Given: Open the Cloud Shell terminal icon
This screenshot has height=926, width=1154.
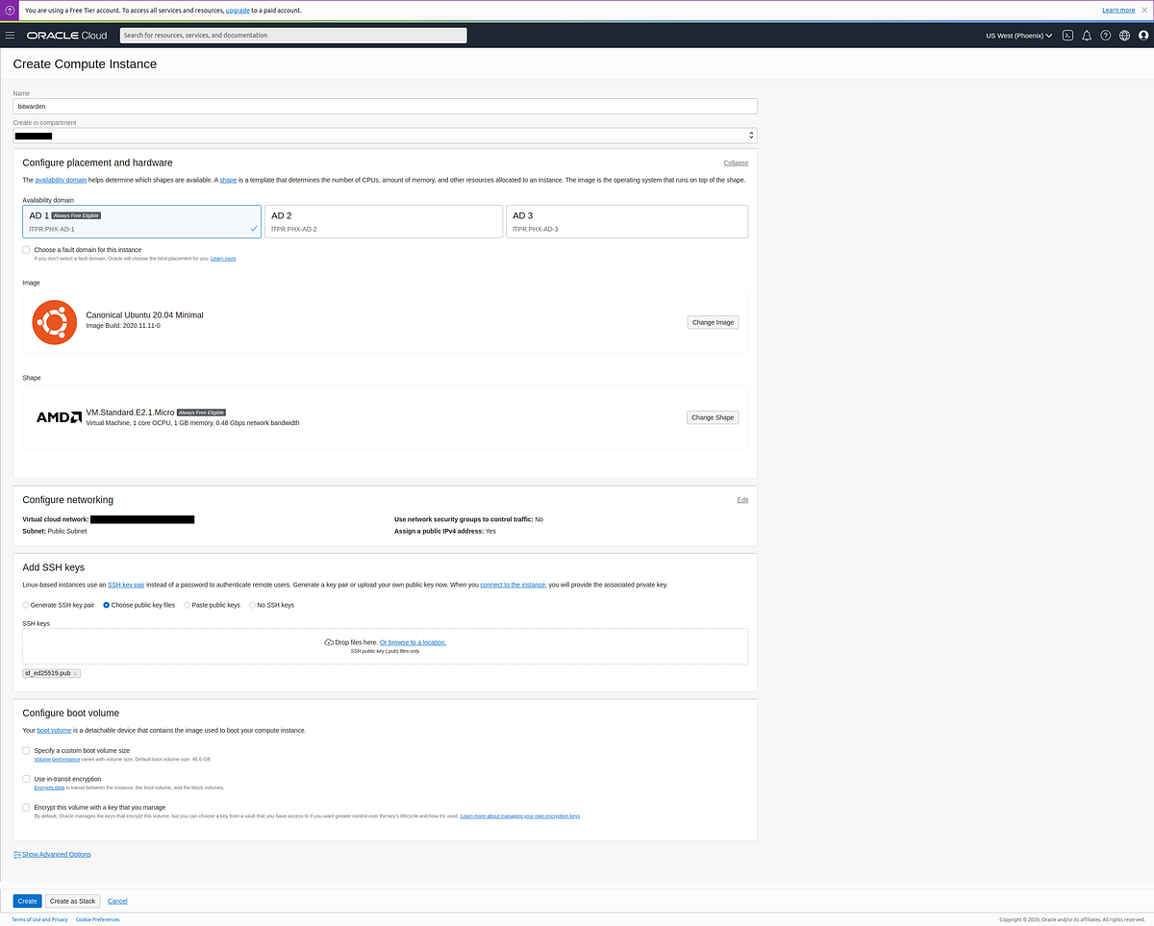Looking at the screenshot, I should (1067, 35).
